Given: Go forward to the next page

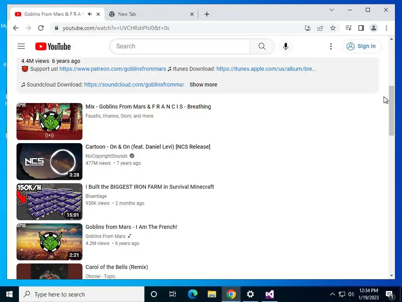Looking at the screenshot, I should click(x=28, y=28).
